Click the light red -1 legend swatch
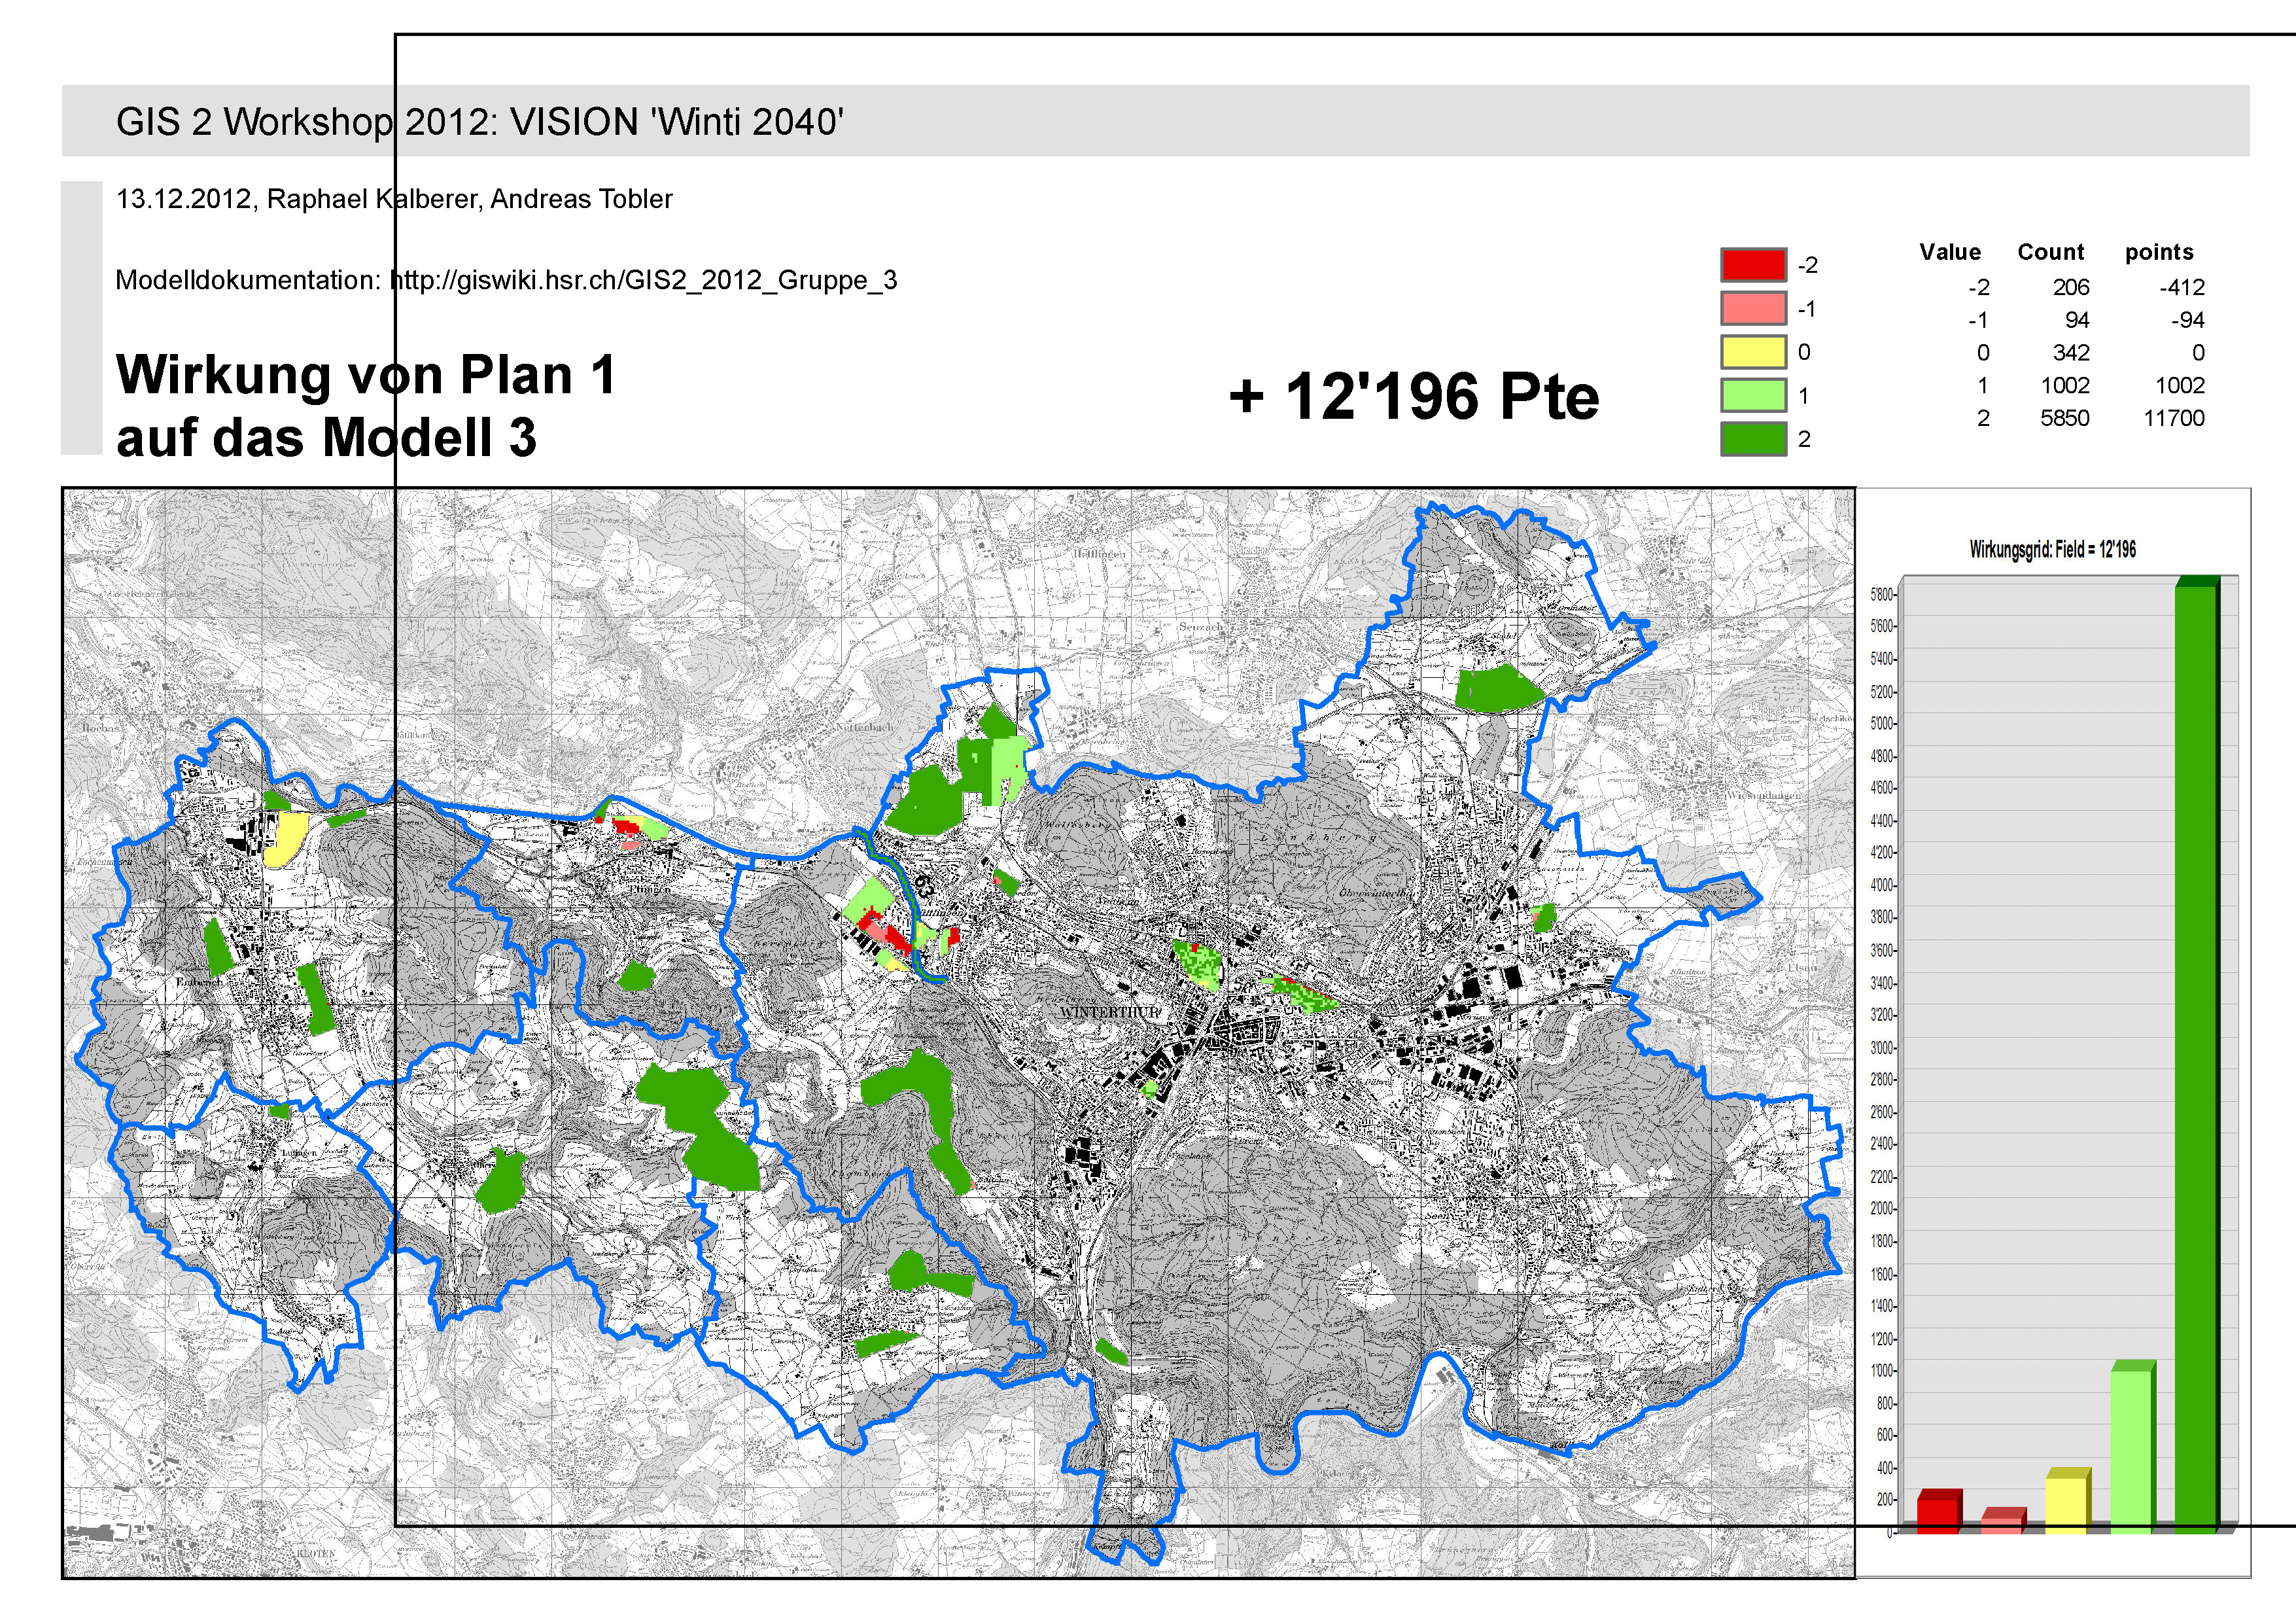 pyautogui.click(x=1753, y=308)
